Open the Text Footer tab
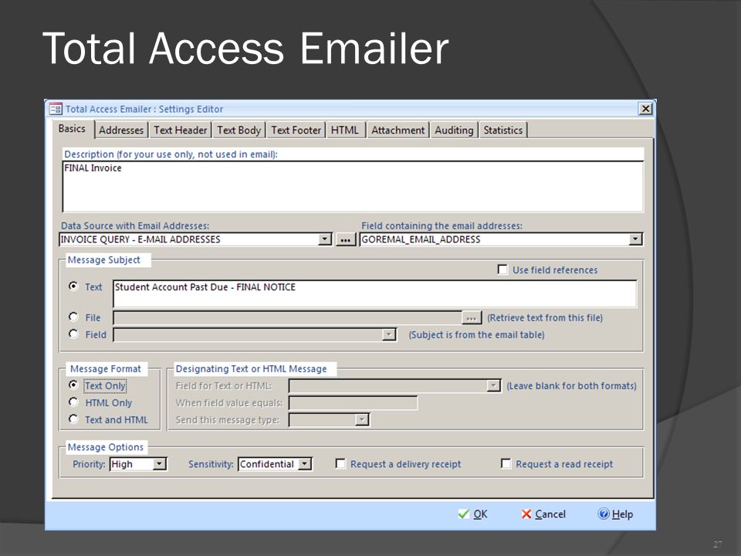 pos(296,130)
